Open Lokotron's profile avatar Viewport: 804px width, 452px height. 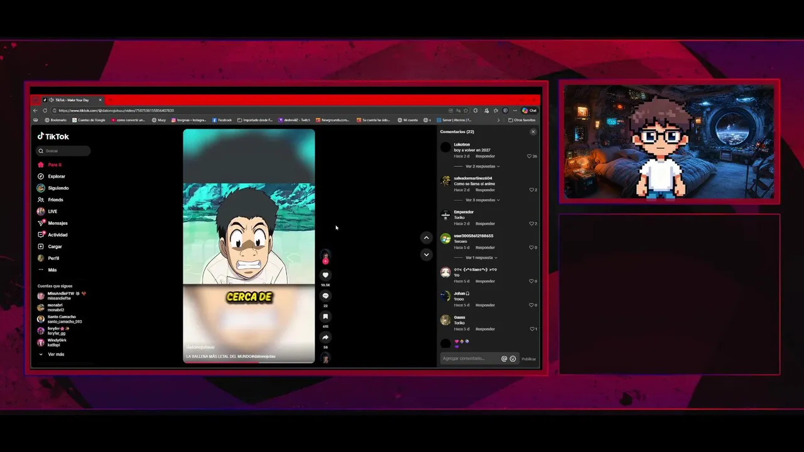(445, 148)
